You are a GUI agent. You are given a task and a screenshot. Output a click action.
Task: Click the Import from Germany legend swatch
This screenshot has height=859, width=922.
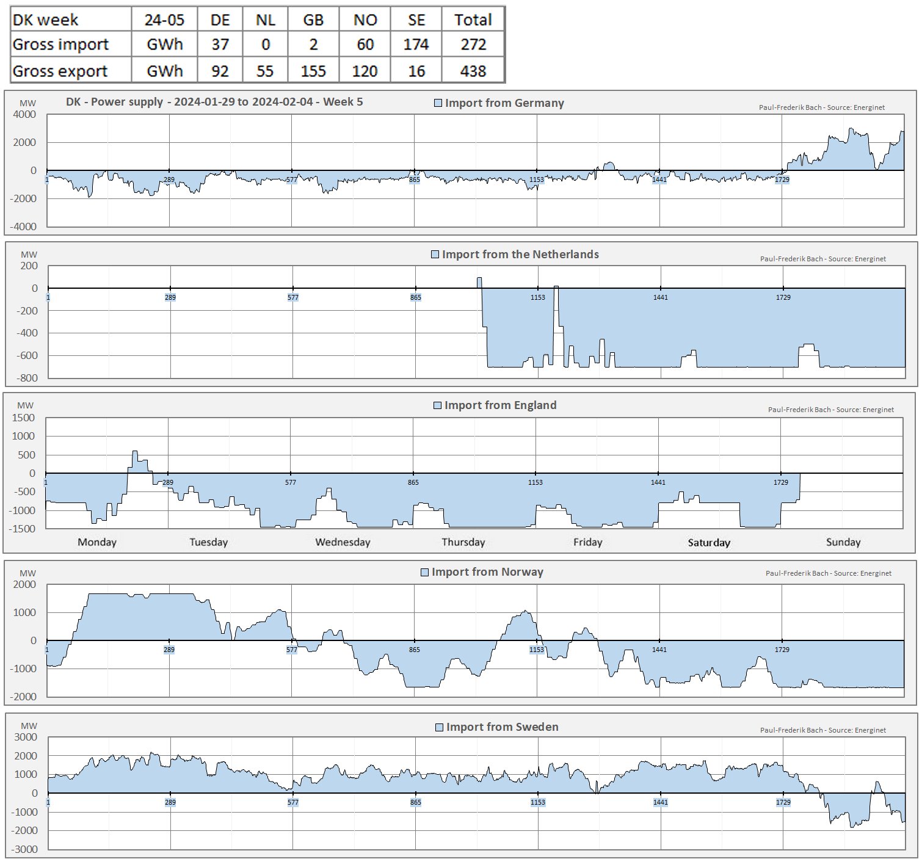click(x=438, y=103)
